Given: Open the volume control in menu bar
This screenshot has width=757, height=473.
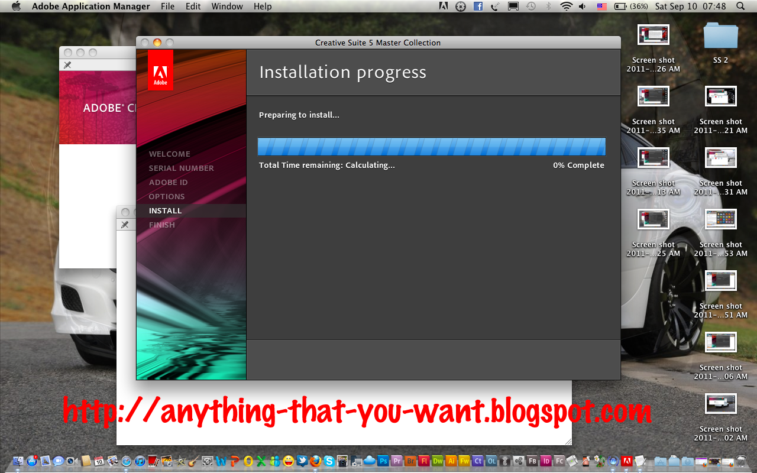Looking at the screenshot, I should point(583,7).
